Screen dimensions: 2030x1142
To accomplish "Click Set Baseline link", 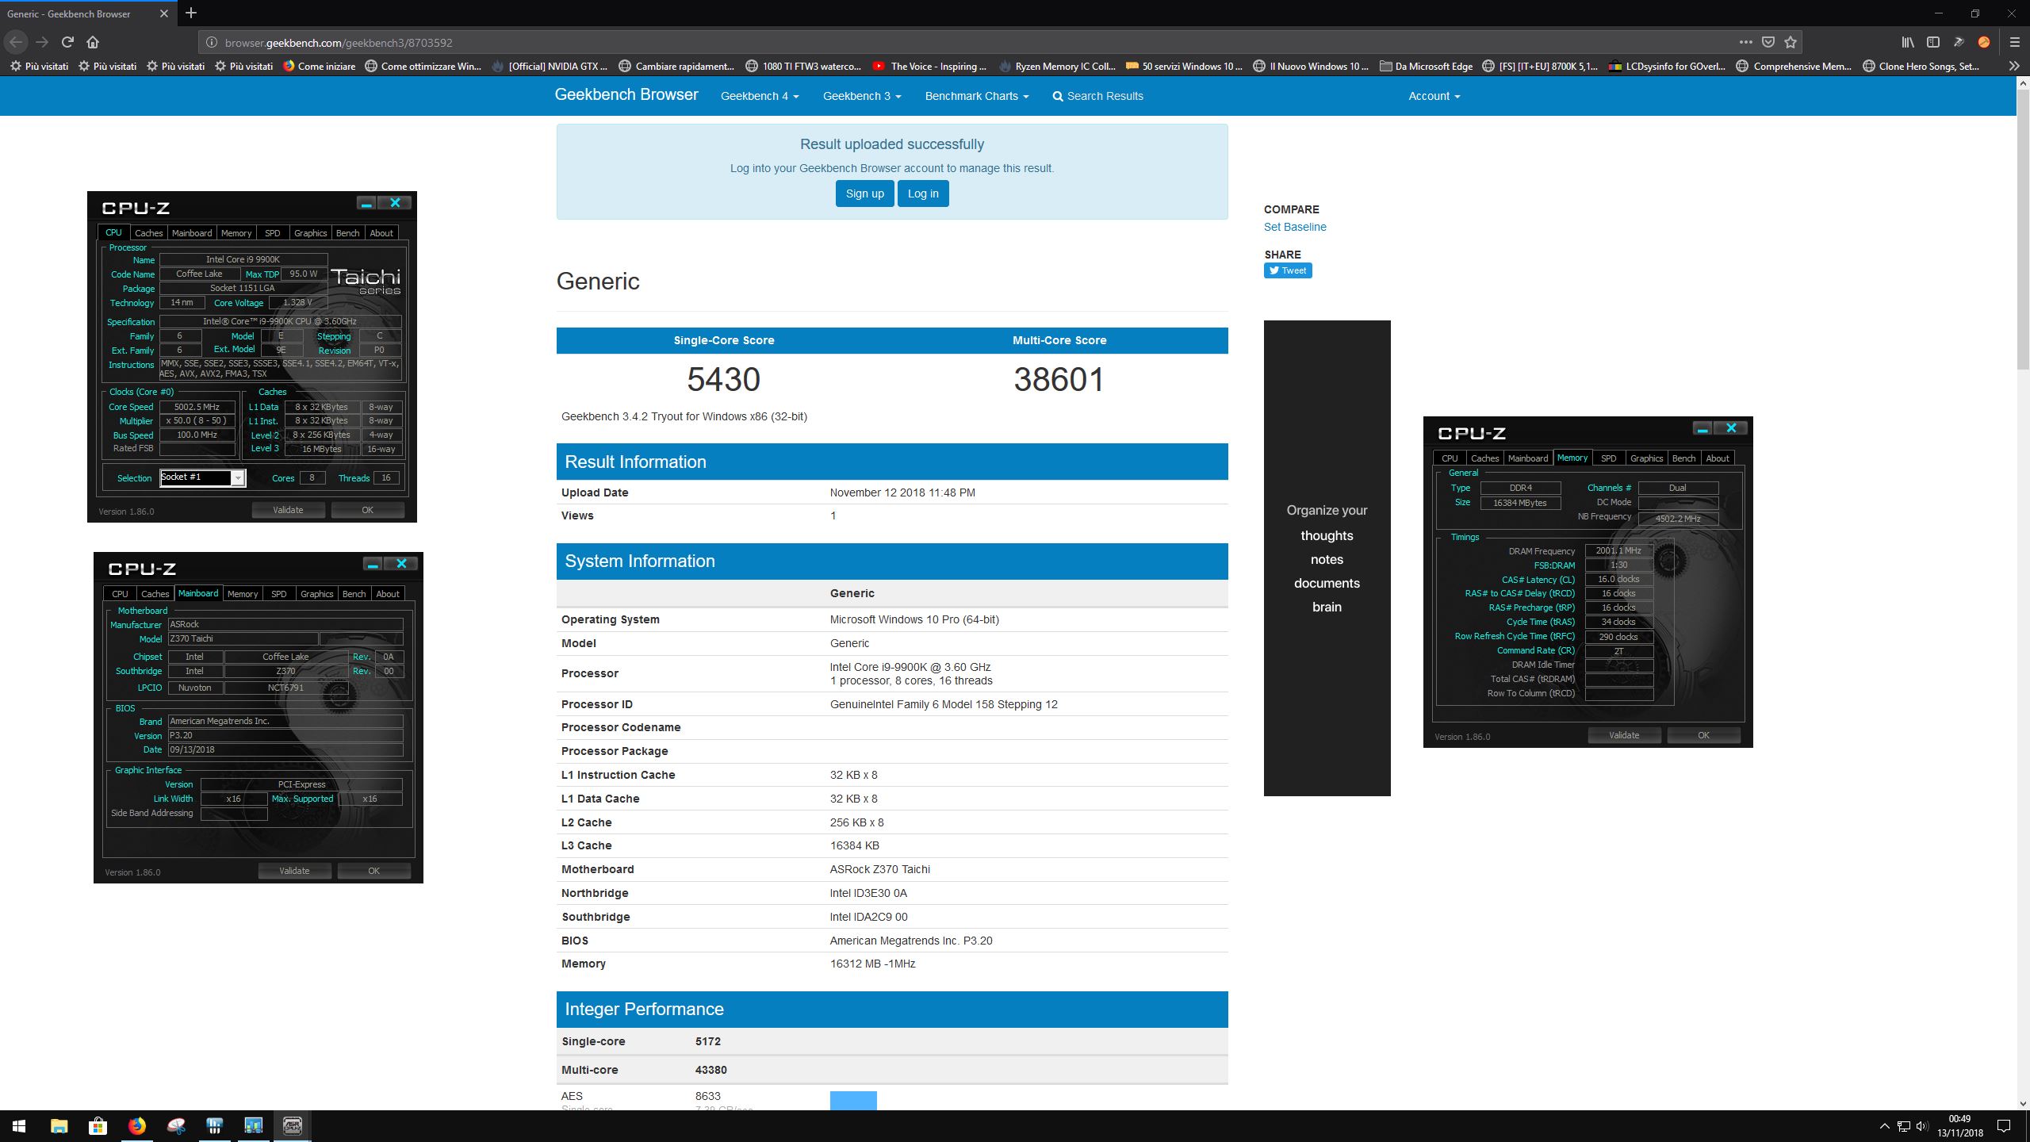I will click(1295, 227).
